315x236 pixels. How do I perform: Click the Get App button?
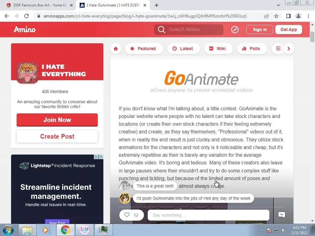pyautogui.click(x=289, y=29)
